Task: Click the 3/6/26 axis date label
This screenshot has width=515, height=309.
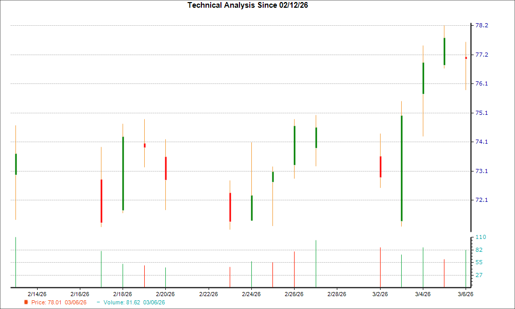Action: click(465, 293)
